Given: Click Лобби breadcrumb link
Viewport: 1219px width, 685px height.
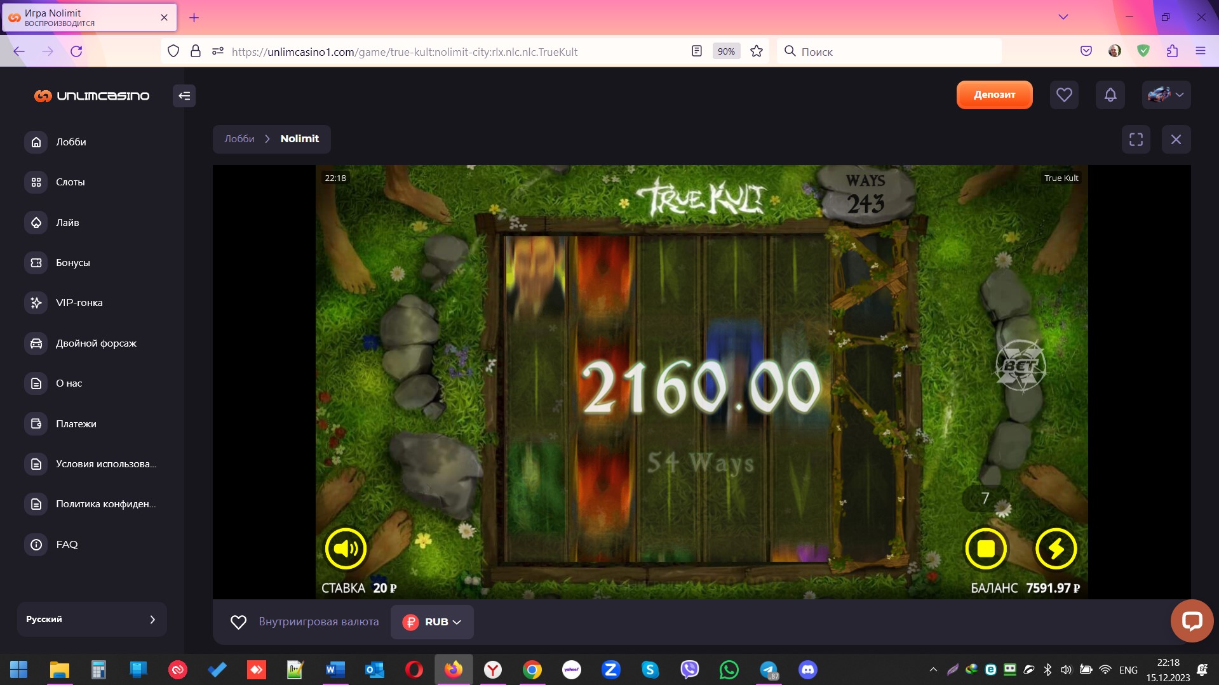Looking at the screenshot, I should tap(239, 139).
